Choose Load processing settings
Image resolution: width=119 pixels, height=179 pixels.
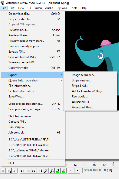click(x=33, y=104)
